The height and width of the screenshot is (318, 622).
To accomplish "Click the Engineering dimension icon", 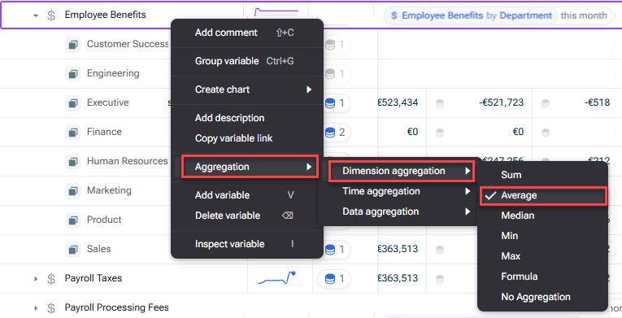I will pyautogui.click(x=73, y=74).
